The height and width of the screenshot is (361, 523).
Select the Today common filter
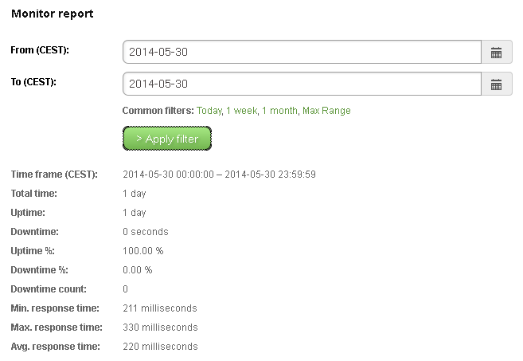tap(209, 111)
